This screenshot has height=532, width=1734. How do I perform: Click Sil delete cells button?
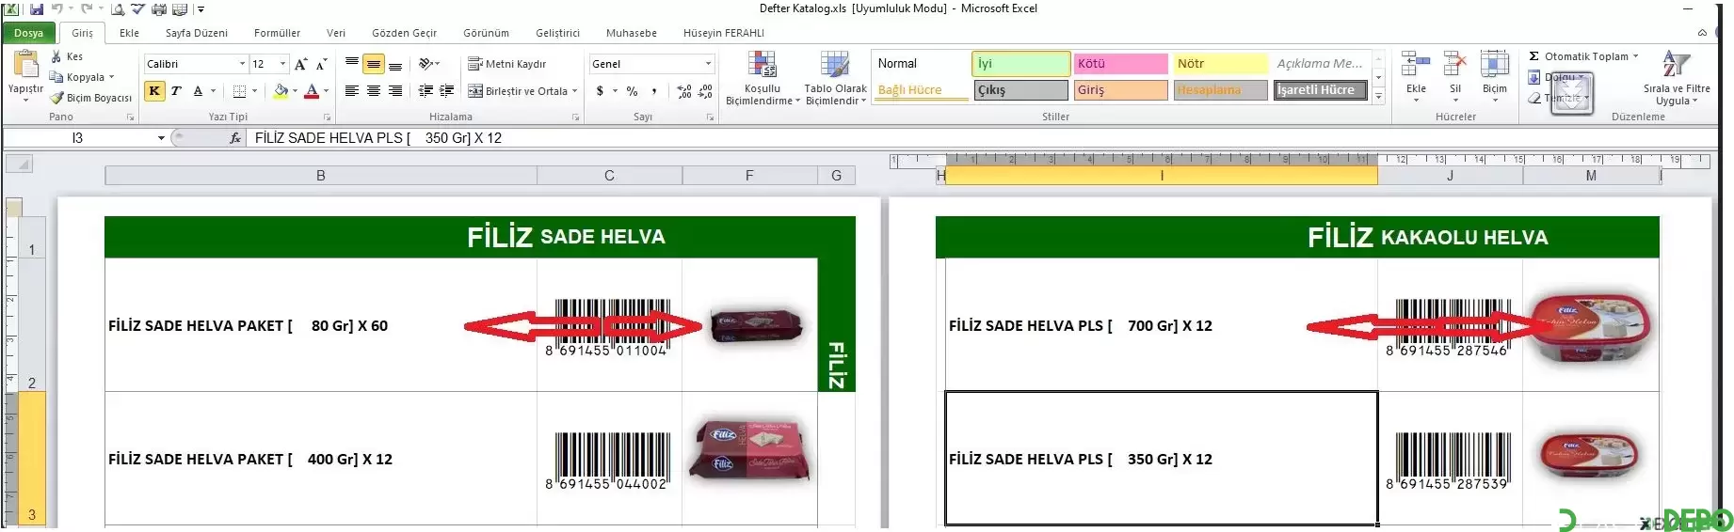point(1455,75)
